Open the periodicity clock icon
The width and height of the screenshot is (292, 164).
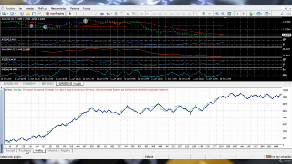click(x=258, y=14)
